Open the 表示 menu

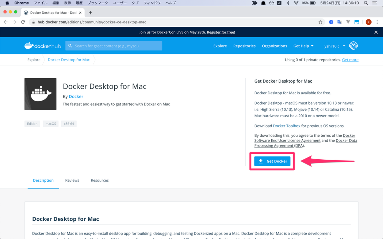[x=67, y=3]
